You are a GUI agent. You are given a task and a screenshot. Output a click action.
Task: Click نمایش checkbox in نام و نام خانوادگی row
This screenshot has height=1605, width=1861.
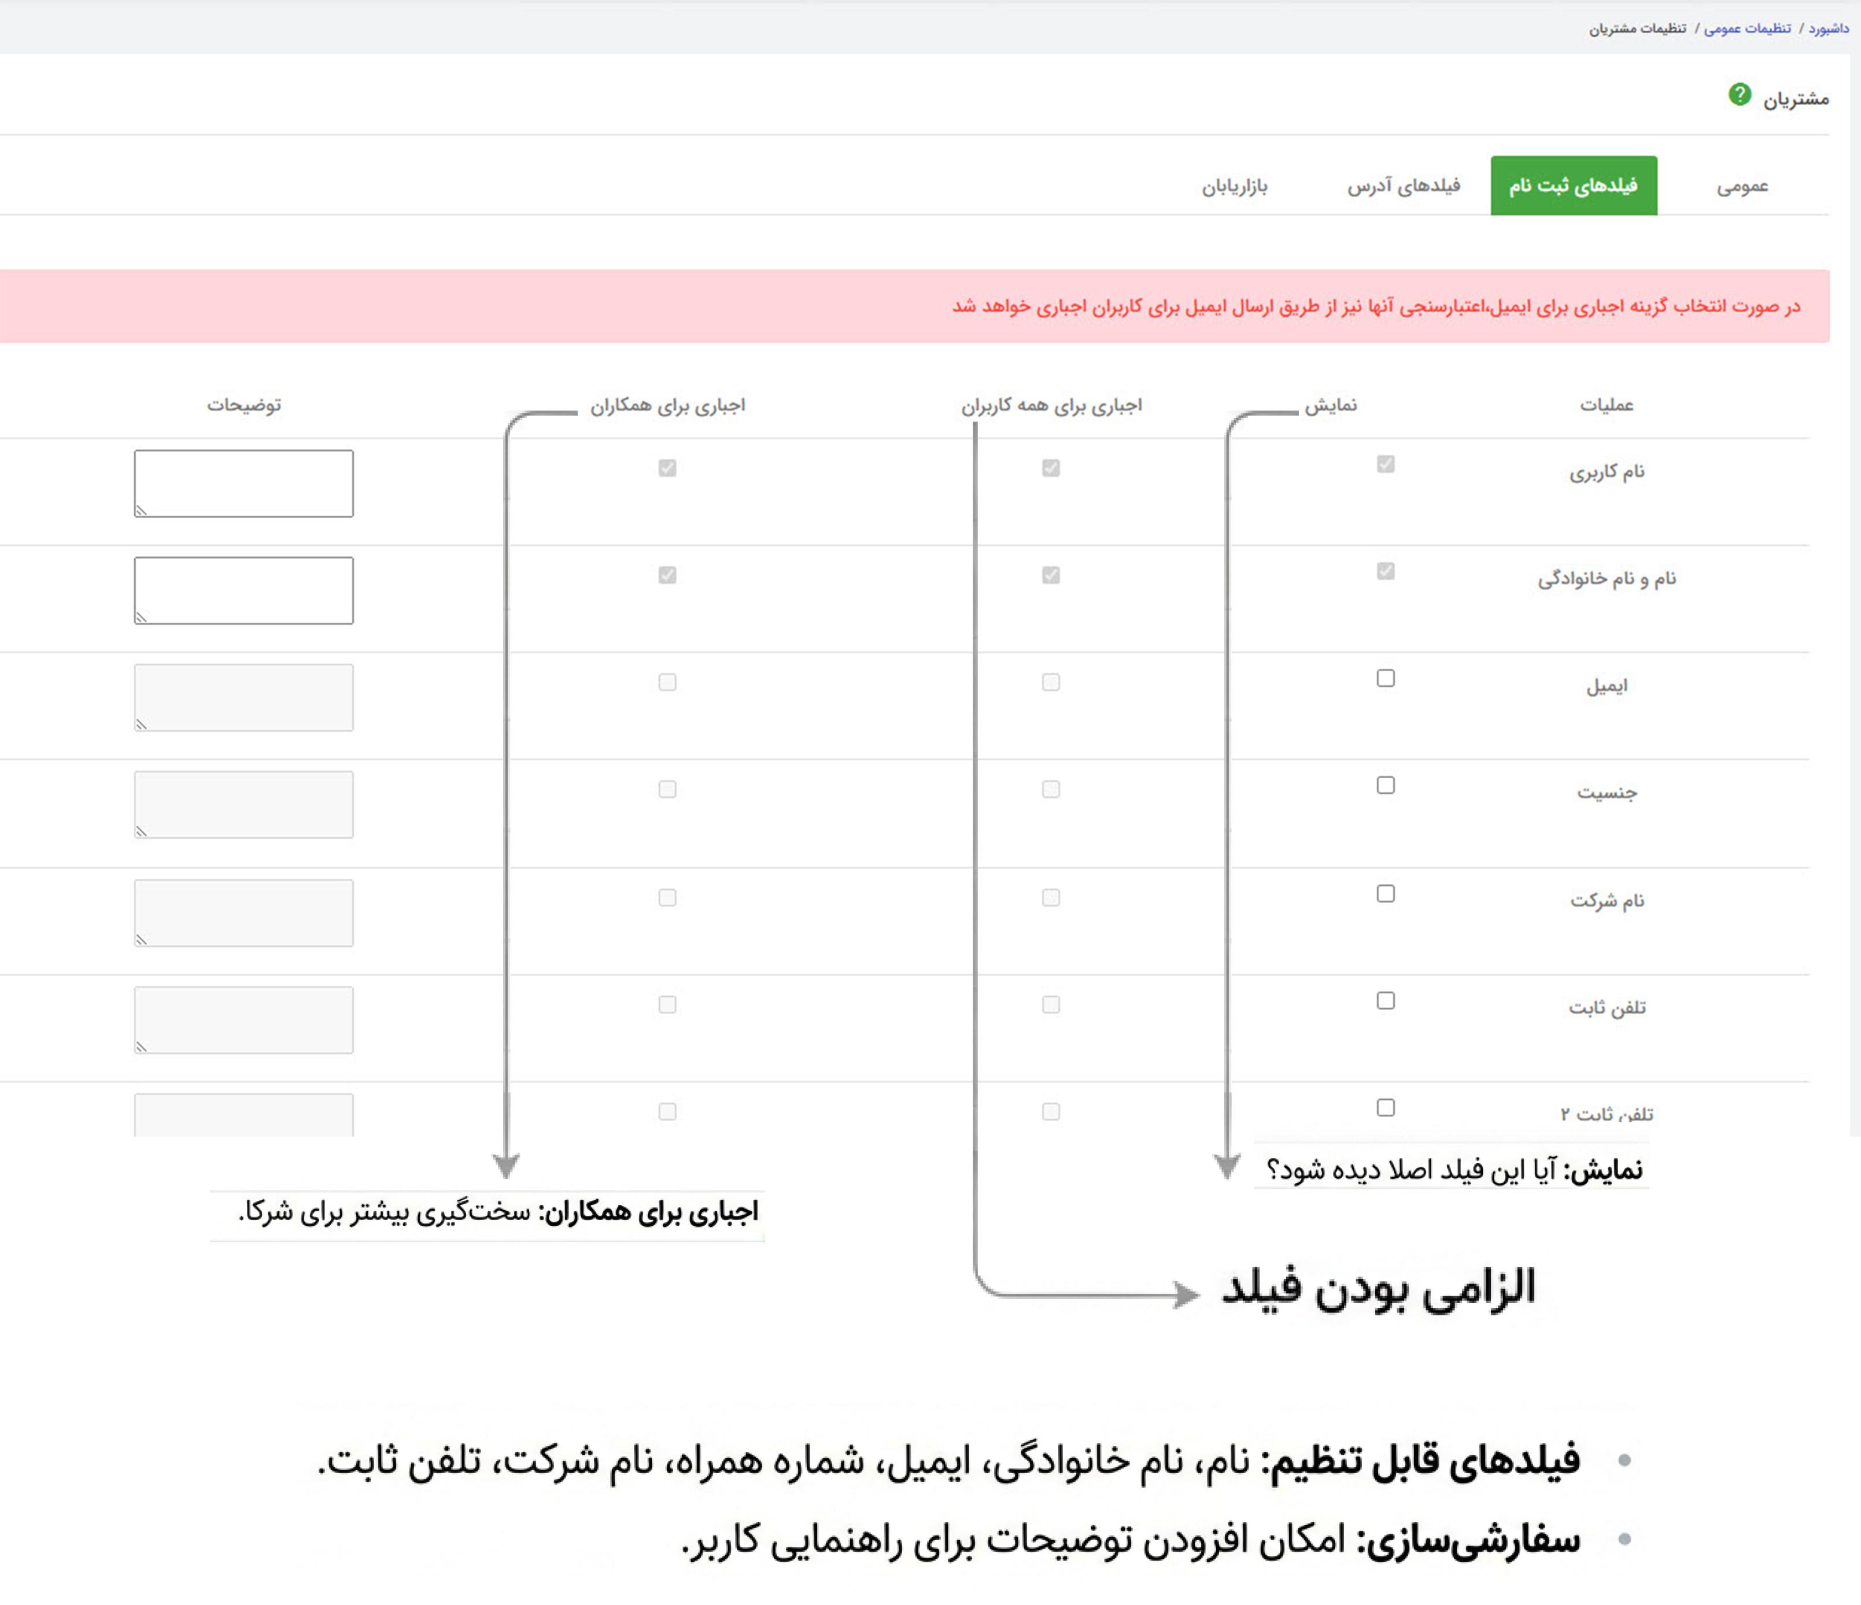(x=1386, y=570)
